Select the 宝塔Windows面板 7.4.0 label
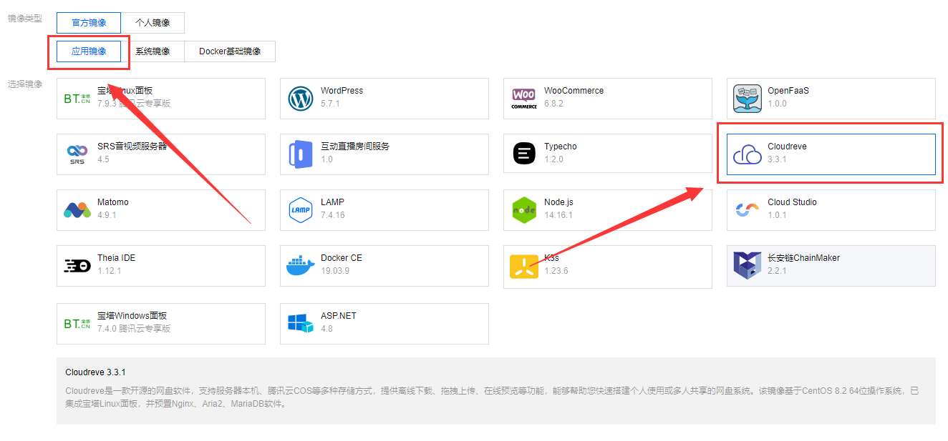The image size is (948, 441). click(134, 322)
